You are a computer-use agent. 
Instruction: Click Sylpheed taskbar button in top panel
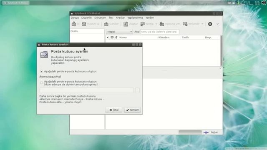click(x=16, y=3)
